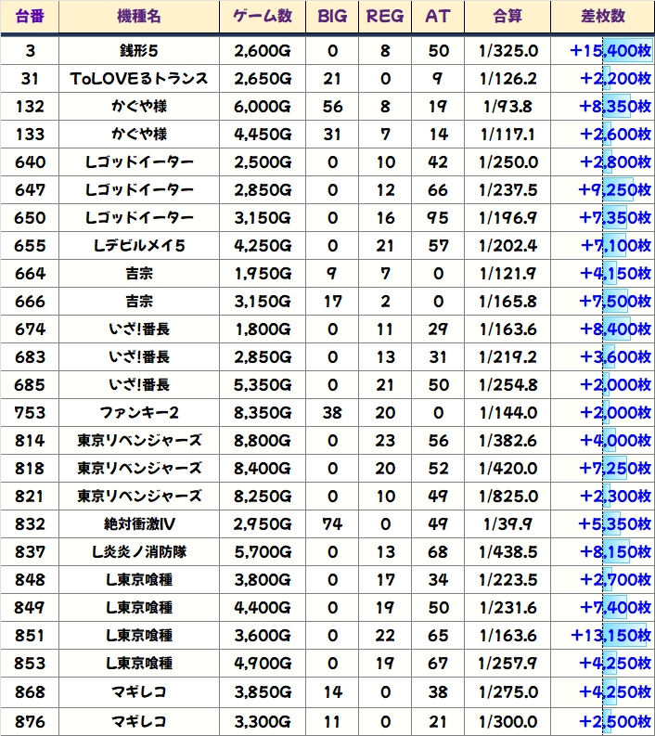Click the REG column header
This screenshot has height=736, width=655.
click(x=385, y=17)
